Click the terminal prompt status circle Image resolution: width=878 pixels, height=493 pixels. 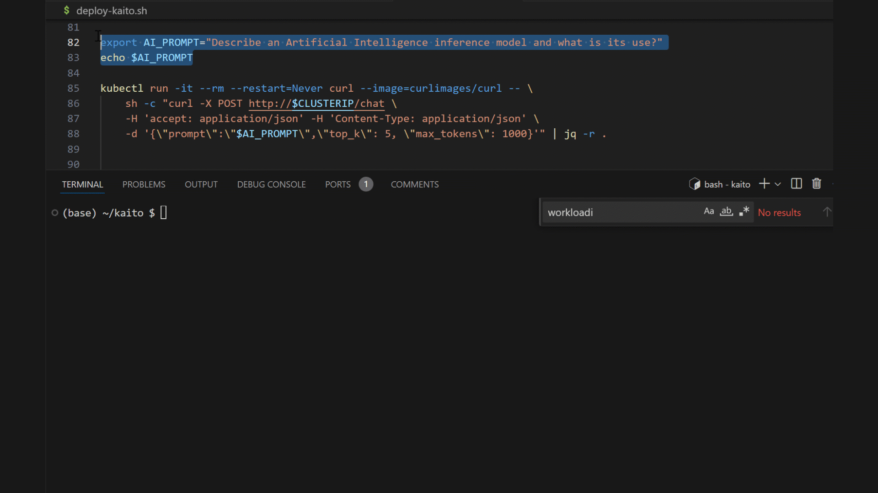point(55,213)
